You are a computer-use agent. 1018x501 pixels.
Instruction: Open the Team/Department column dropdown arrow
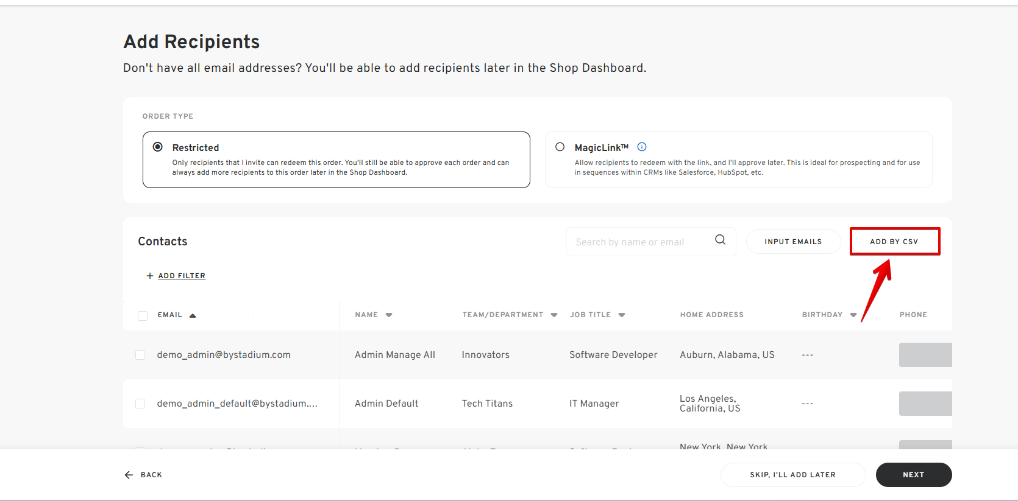554,315
